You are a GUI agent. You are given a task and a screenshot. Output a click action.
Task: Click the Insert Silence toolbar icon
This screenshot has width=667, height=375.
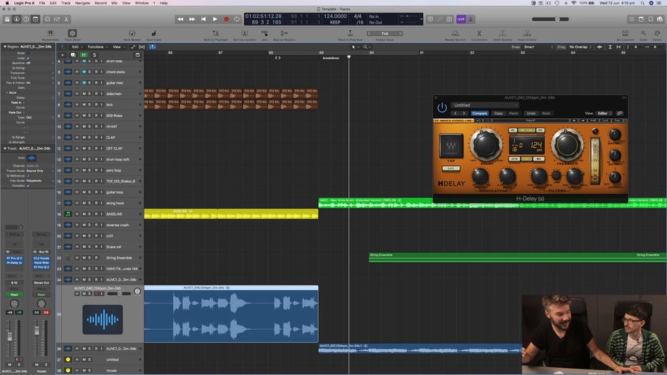click(527, 33)
